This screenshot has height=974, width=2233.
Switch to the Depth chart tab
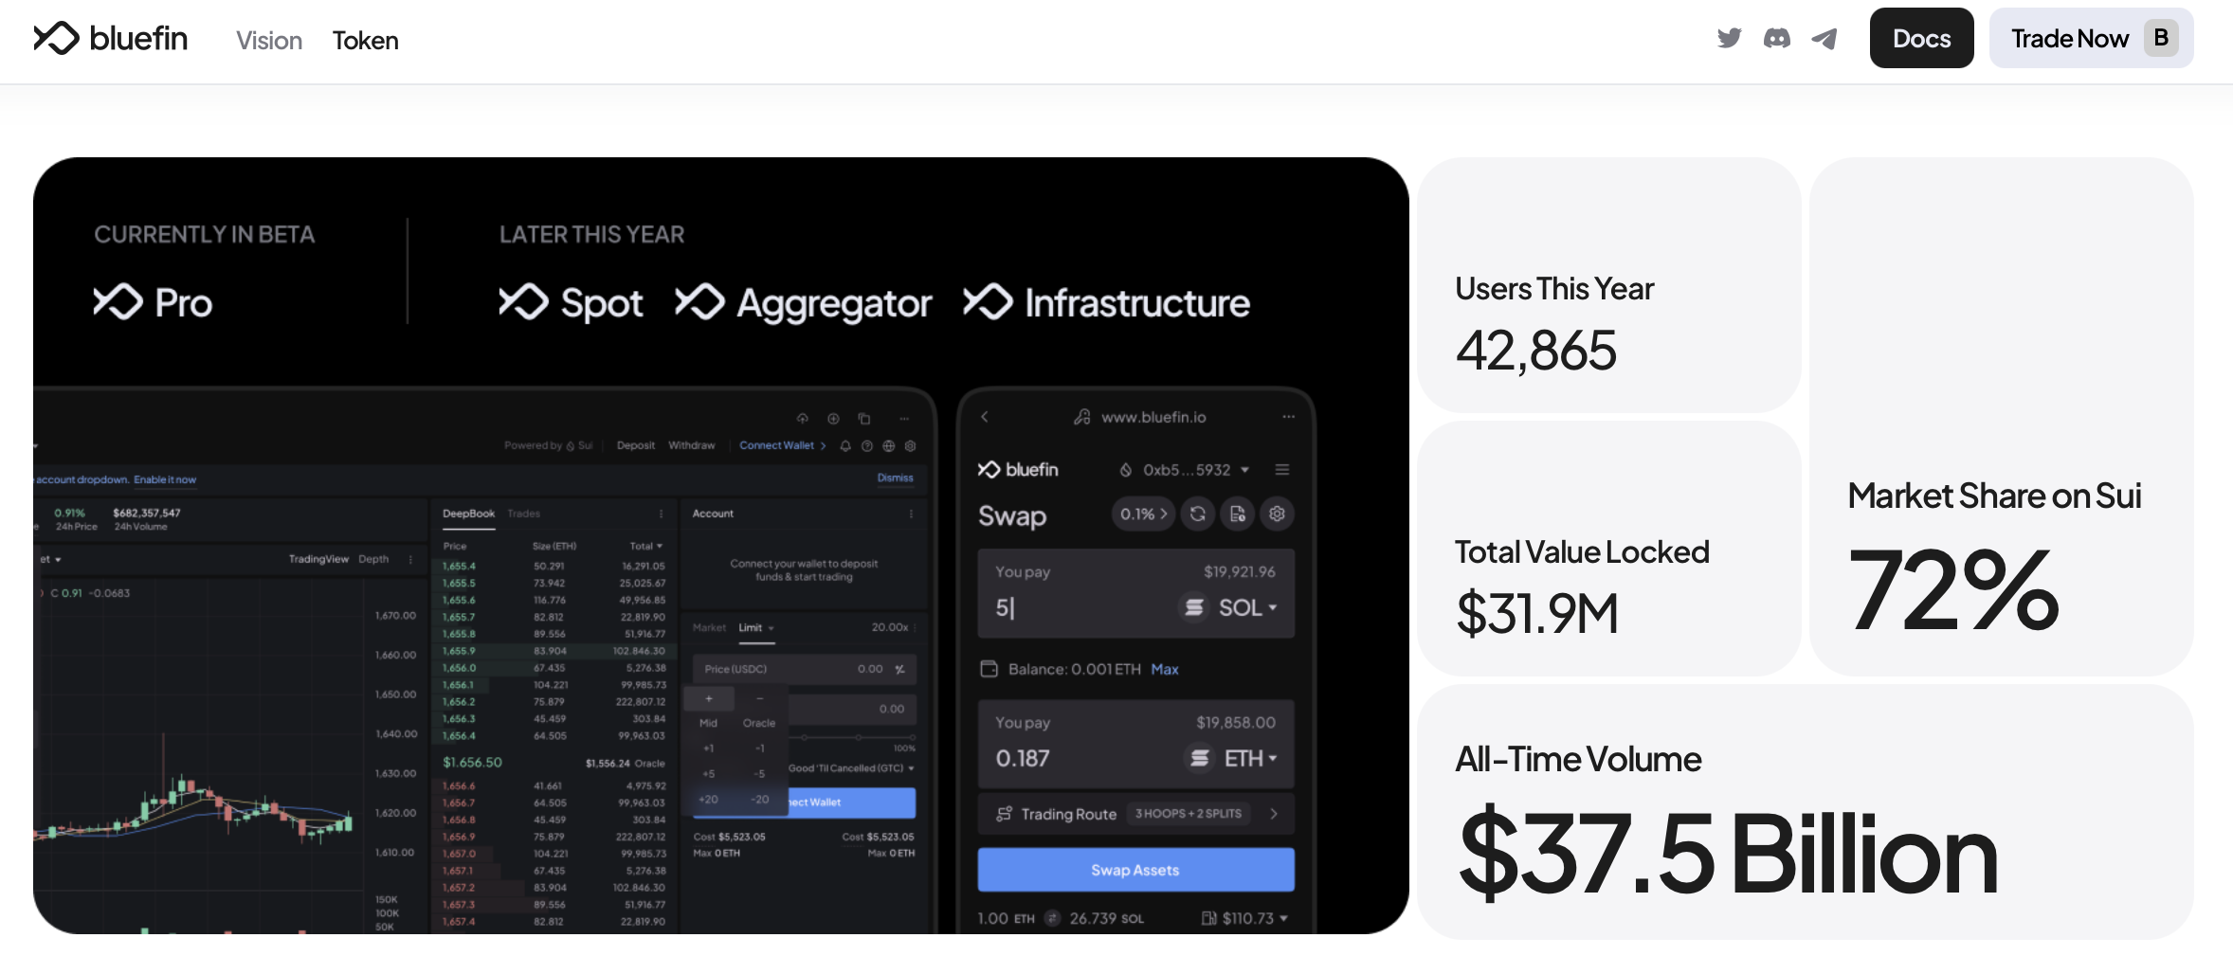[373, 559]
